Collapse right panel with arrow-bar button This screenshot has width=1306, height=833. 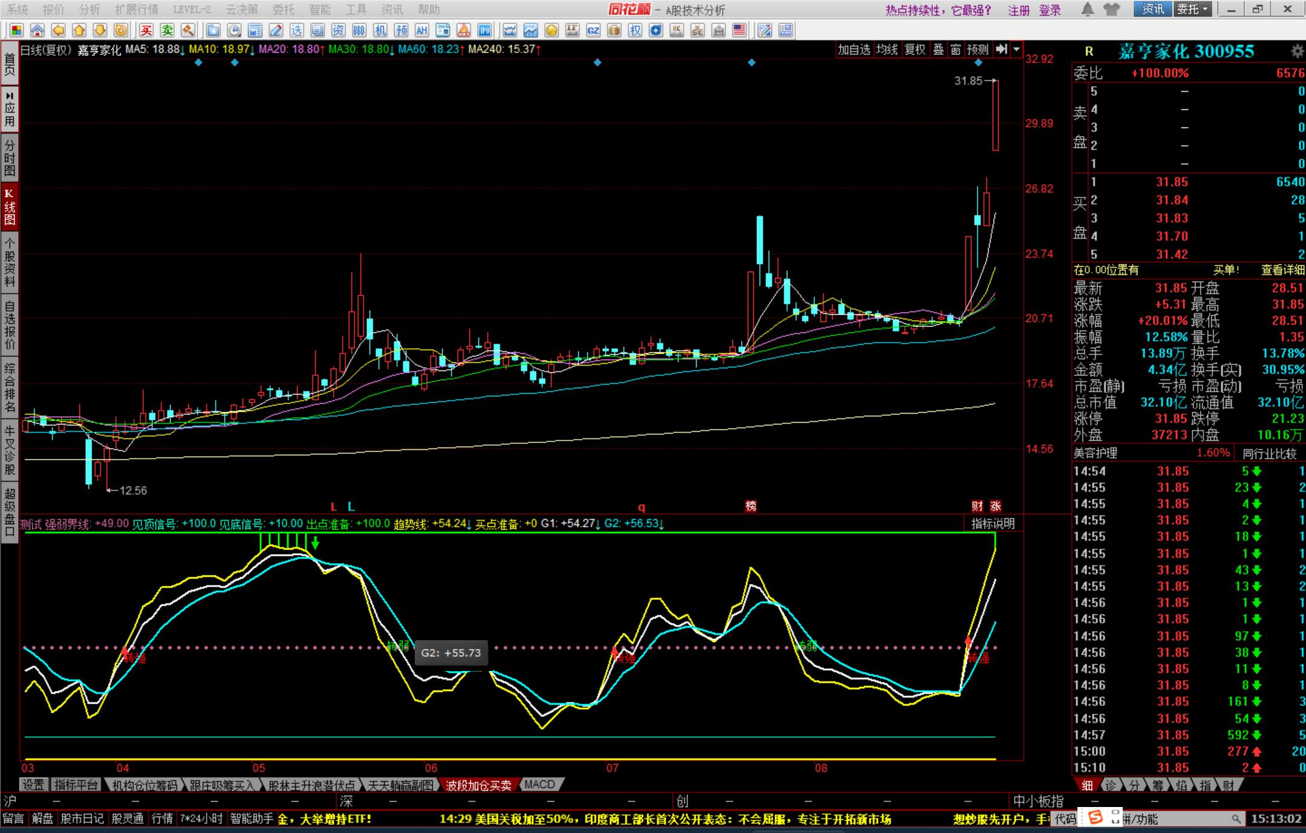1001,50
